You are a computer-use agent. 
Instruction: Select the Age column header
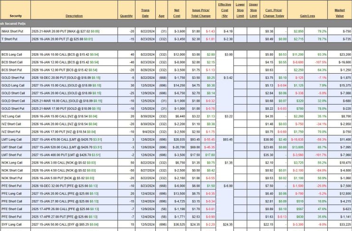point(161,16)
